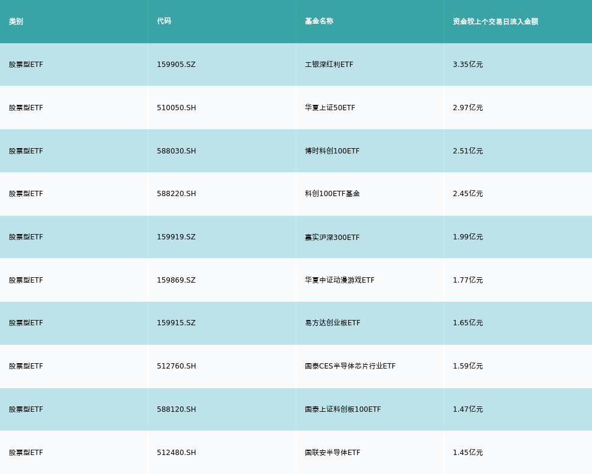Click the 1.99亿元 inflow value
The height and width of the screenshot is (474, 592).
pyautogui.click(x=468, y=237)
